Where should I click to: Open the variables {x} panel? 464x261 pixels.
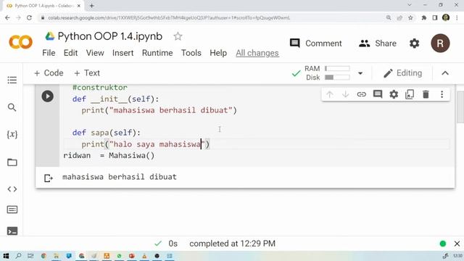click(x=12, y=134)
